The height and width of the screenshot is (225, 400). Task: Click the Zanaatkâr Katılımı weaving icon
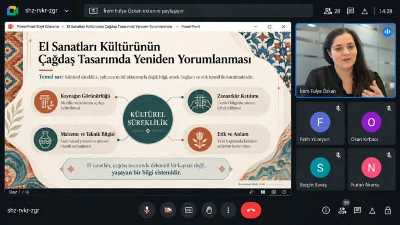click(200, 102)
